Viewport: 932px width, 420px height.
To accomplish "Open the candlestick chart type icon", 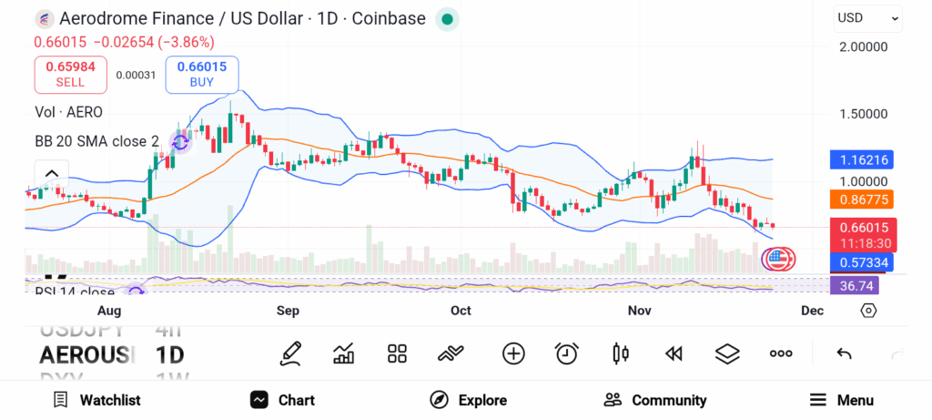I will [621, 353].
